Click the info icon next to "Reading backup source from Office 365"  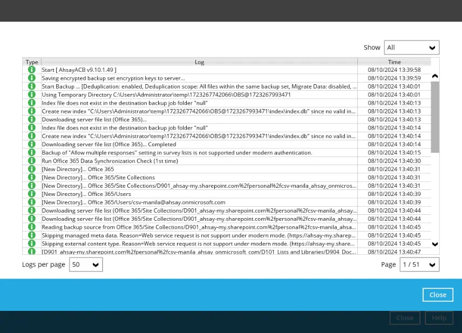click(31, 227)
